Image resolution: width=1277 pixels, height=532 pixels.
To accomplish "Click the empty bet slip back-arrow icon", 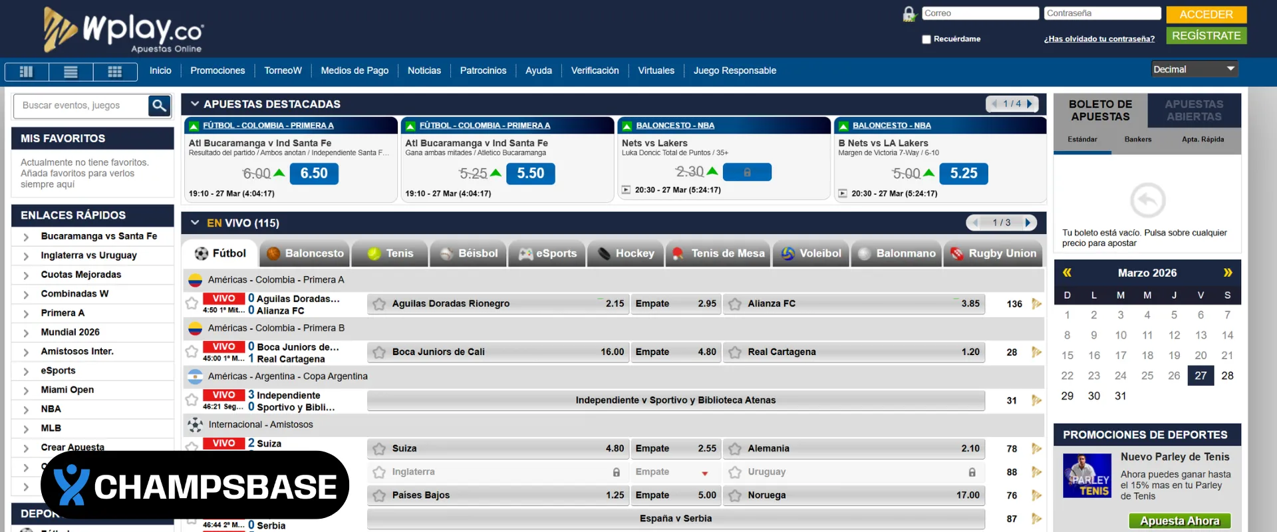I will pyautogui.click(x=1148, y=199).
